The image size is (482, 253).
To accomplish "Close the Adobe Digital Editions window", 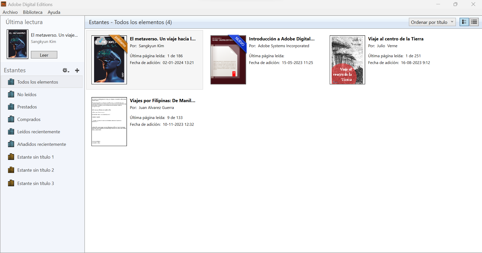I will [x=473, y=4].
